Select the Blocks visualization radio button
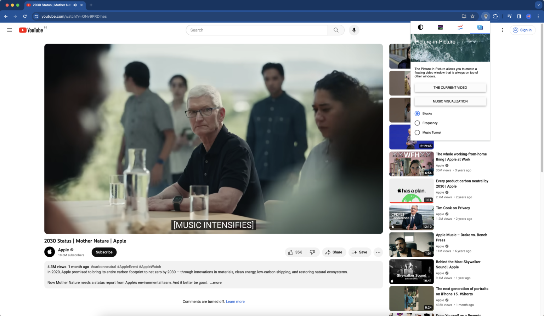 click(417, 113)
